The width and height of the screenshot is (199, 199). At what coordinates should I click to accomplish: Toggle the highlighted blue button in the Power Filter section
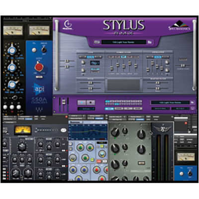click(x=123, y=57)
